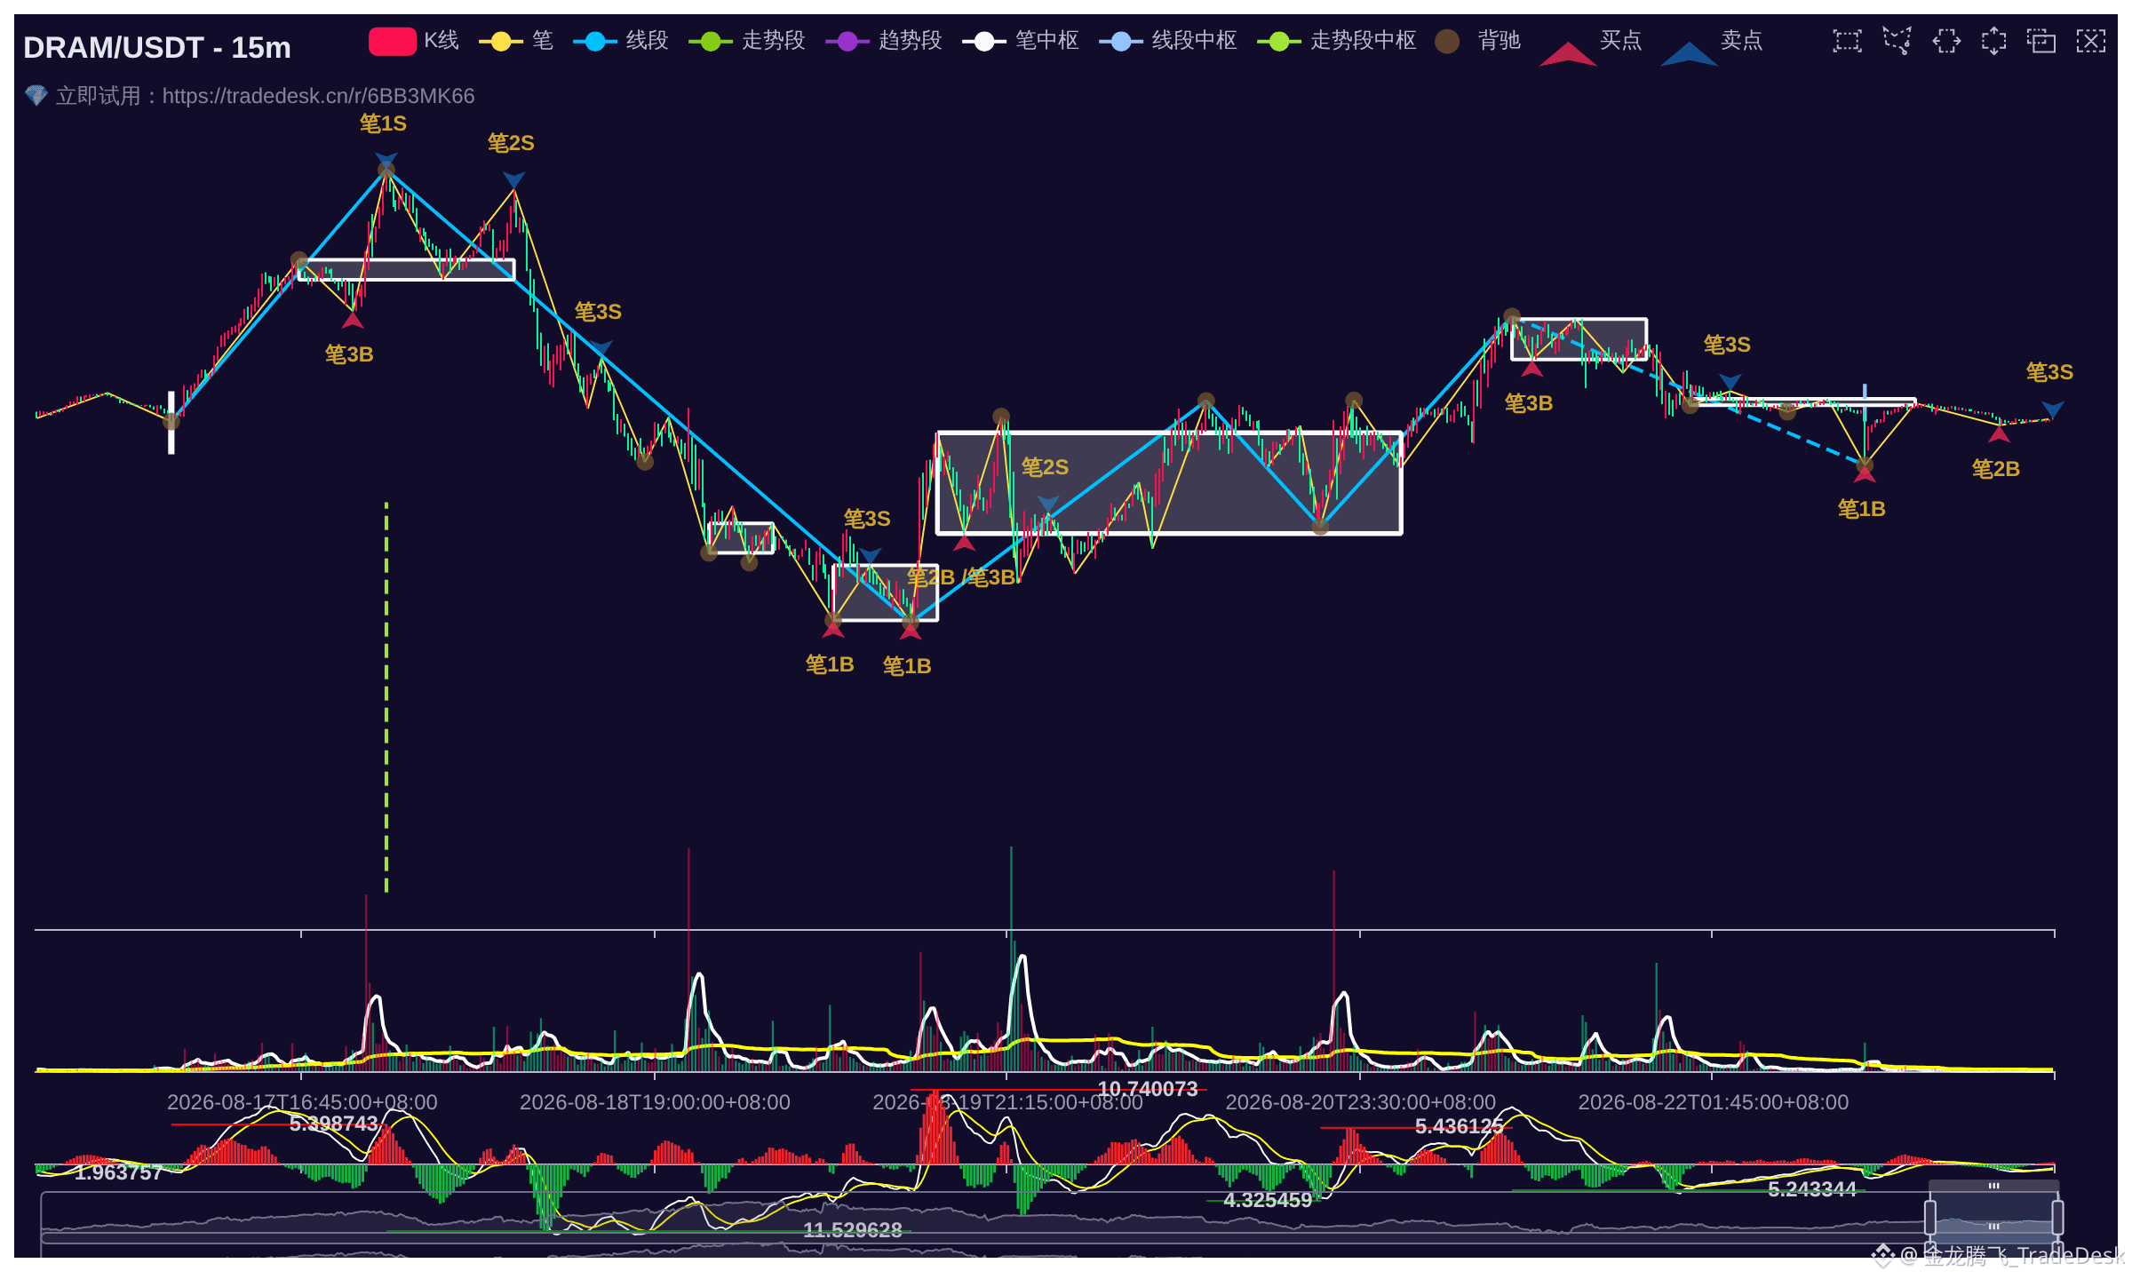
Task: Click the 笔1S sell-point label
Action: tap(383, 123)
